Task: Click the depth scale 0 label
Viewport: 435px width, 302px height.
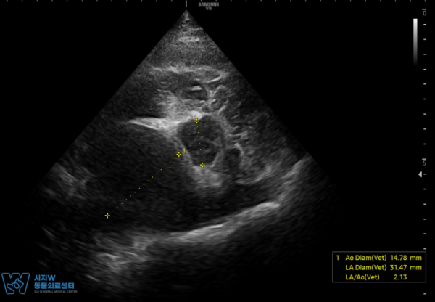Action: [424, 13]
